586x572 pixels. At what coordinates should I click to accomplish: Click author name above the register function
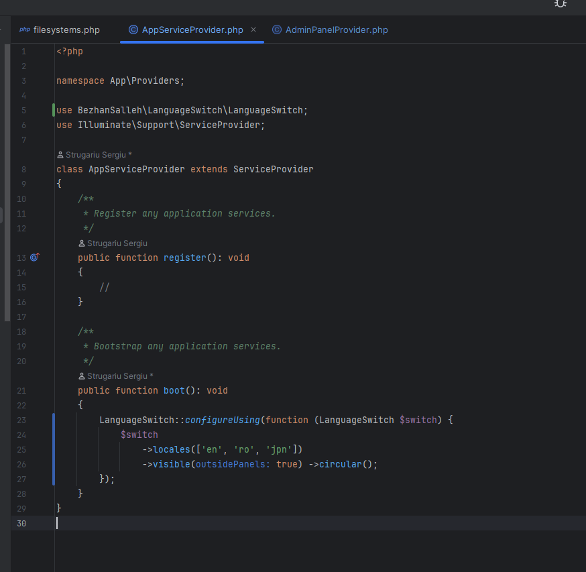click(117, 243)
